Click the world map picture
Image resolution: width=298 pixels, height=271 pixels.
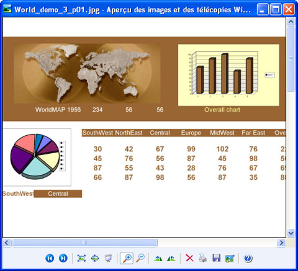[x=87, y=73]
